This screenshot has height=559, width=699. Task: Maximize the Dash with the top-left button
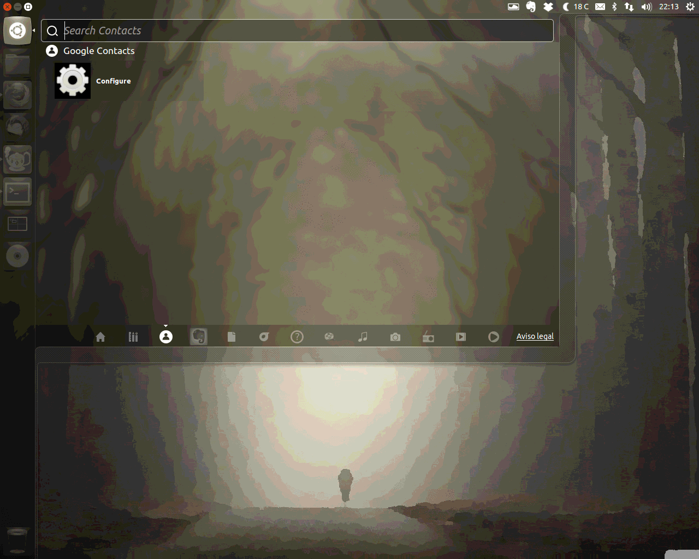coord(28,7)
